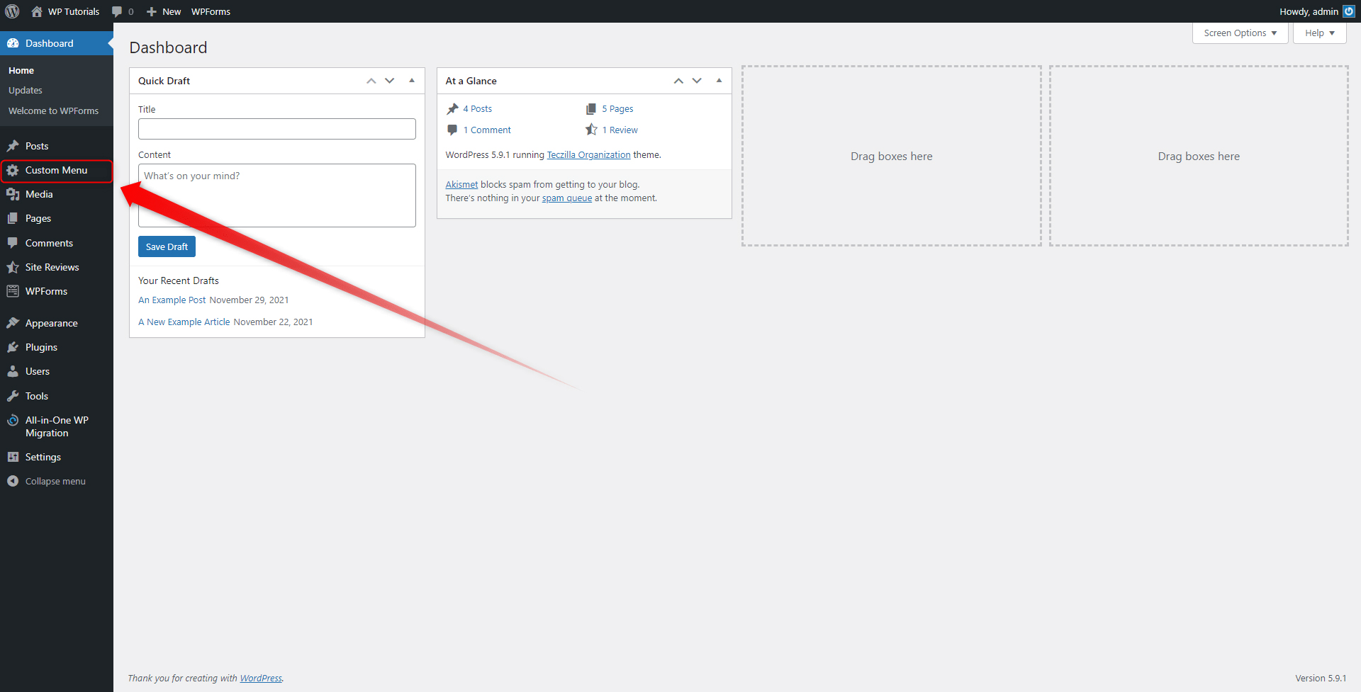Click the Dashboard gauge icon in sidebar
The width and height of the screenshot is (1361, 692).
tap(13, 43)
